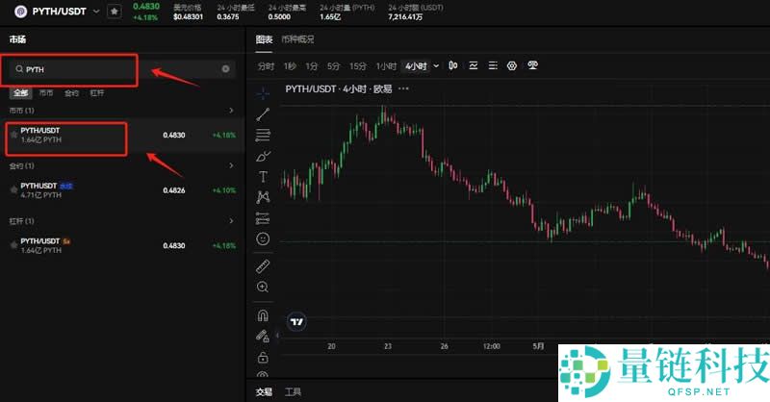Select the 合约 market filter tab
Viewport: 770px width, 402px height.
71,93
